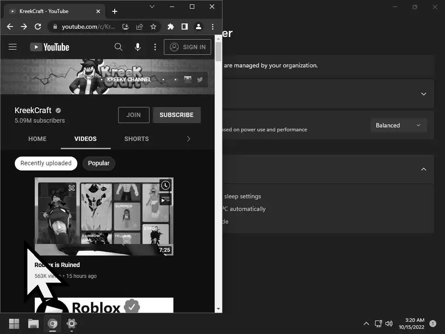
Task: Open the Discord link on channel banner
Action: (x=188, y=79)
